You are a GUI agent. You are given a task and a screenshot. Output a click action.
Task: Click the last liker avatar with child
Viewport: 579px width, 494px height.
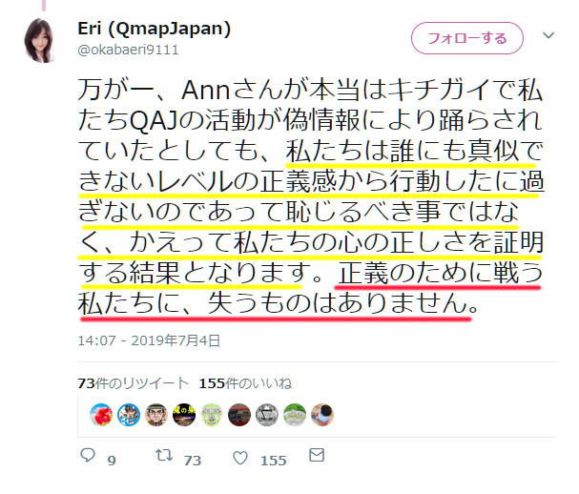pos(322,415)
